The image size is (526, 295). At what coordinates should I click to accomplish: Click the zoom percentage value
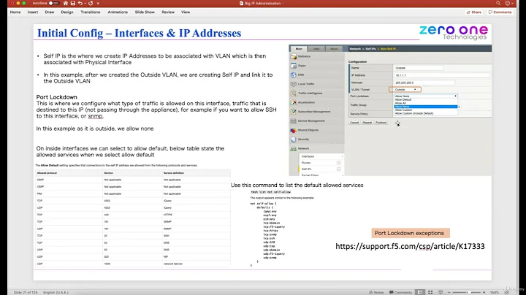click(x=495, y=292)
